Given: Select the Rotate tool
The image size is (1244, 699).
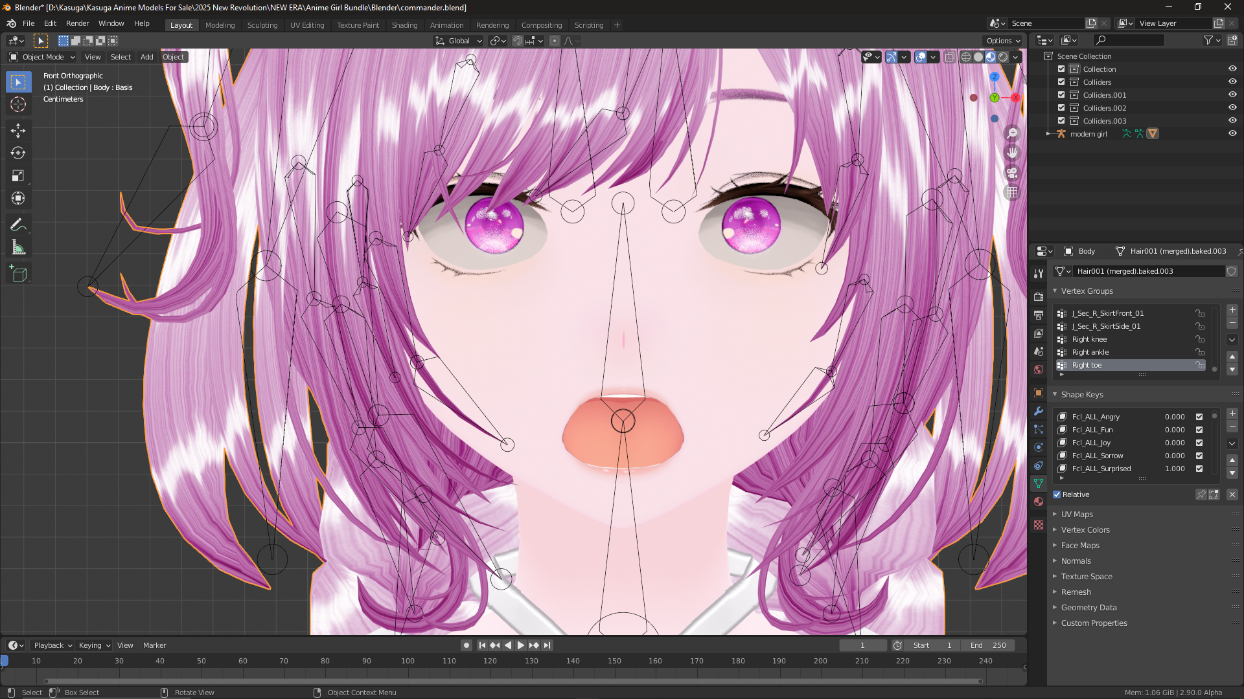Looking at the screenshot, I should [18, 153].
